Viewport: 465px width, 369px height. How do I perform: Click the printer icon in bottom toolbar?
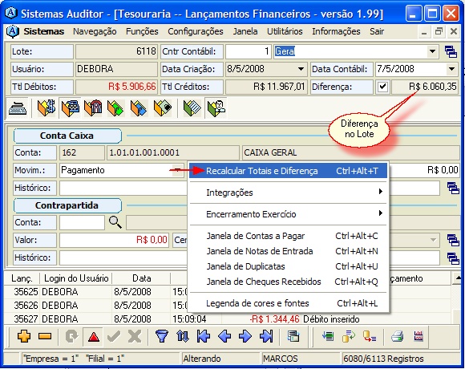click(397, 336)
